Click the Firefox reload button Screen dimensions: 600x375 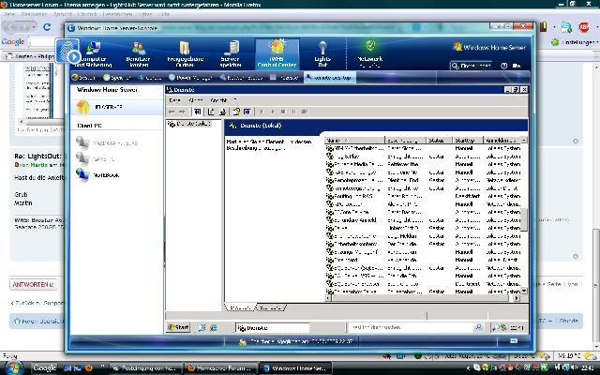pyautogui.click(x=47, y=27)
